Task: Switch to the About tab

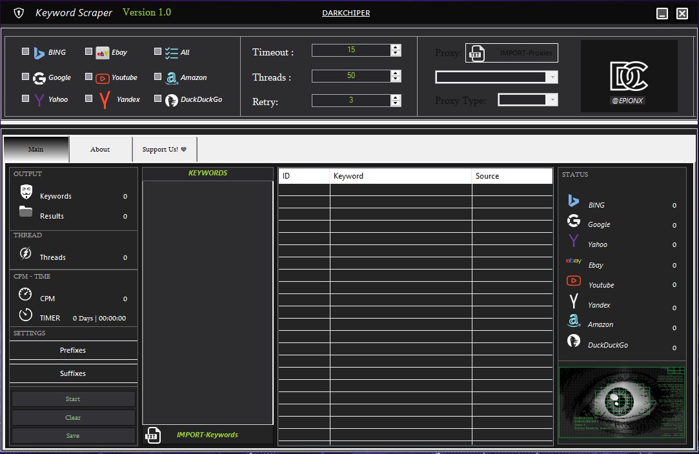Action: pos(100,149)
